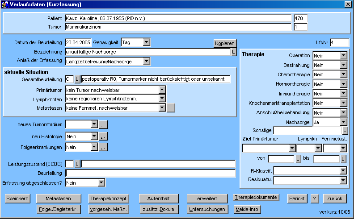The height and width of the screenshot is (219, 354).
Task: Open the Anlaß der Erfassung dropdown
Action: tap(147, 61)
